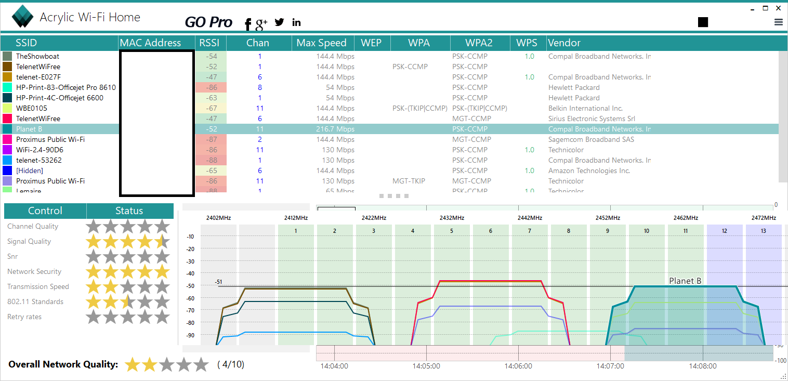Click Channel Quality star rating
788x381 pixels.
click(128, 226)
